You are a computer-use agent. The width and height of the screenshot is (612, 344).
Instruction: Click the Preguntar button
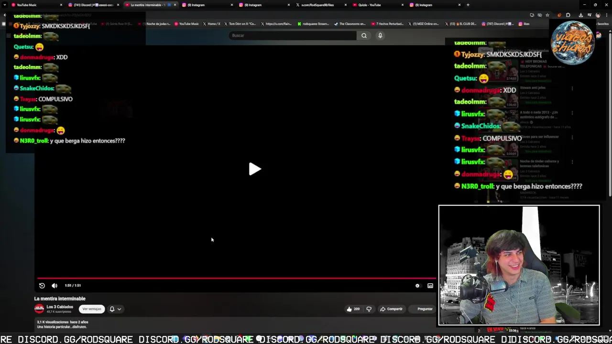pos(425,309)
